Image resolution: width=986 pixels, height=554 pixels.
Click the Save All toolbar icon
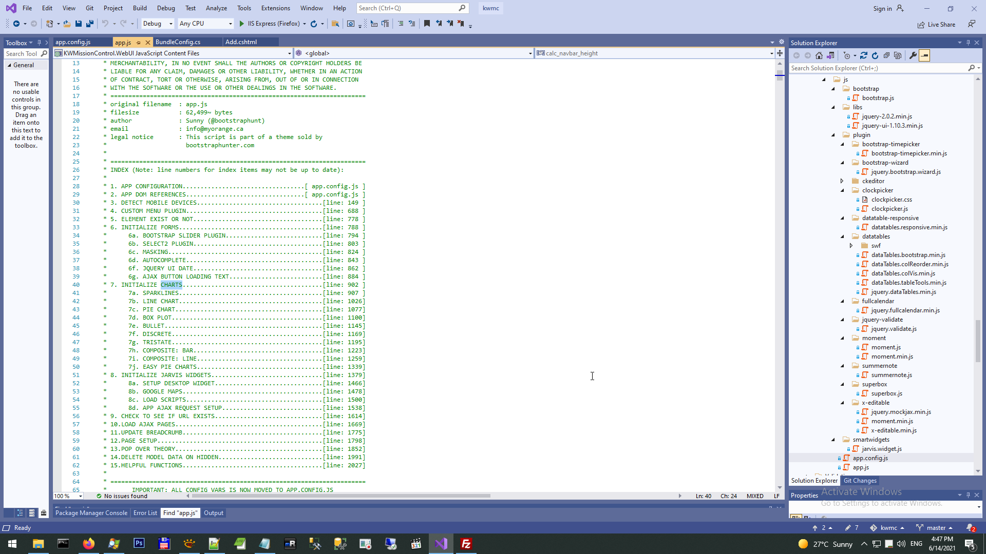point(89,24)
